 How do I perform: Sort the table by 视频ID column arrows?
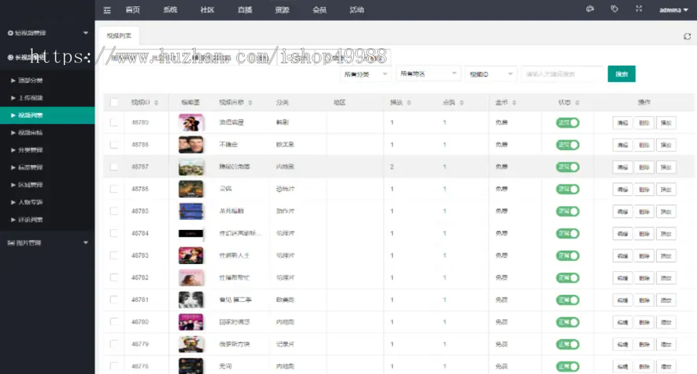tap(156, 103)
